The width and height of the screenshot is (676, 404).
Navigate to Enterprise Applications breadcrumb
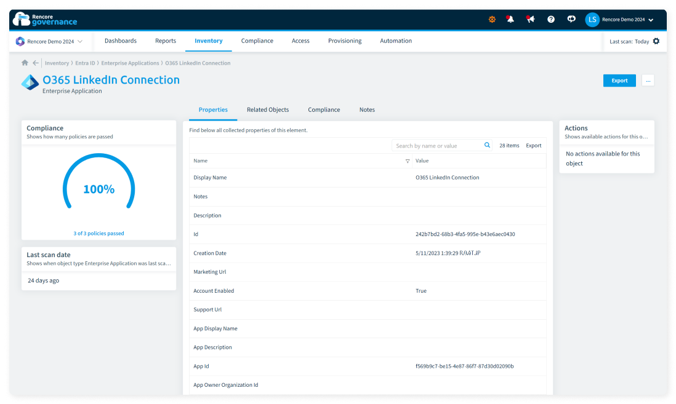tap(130, 63)
